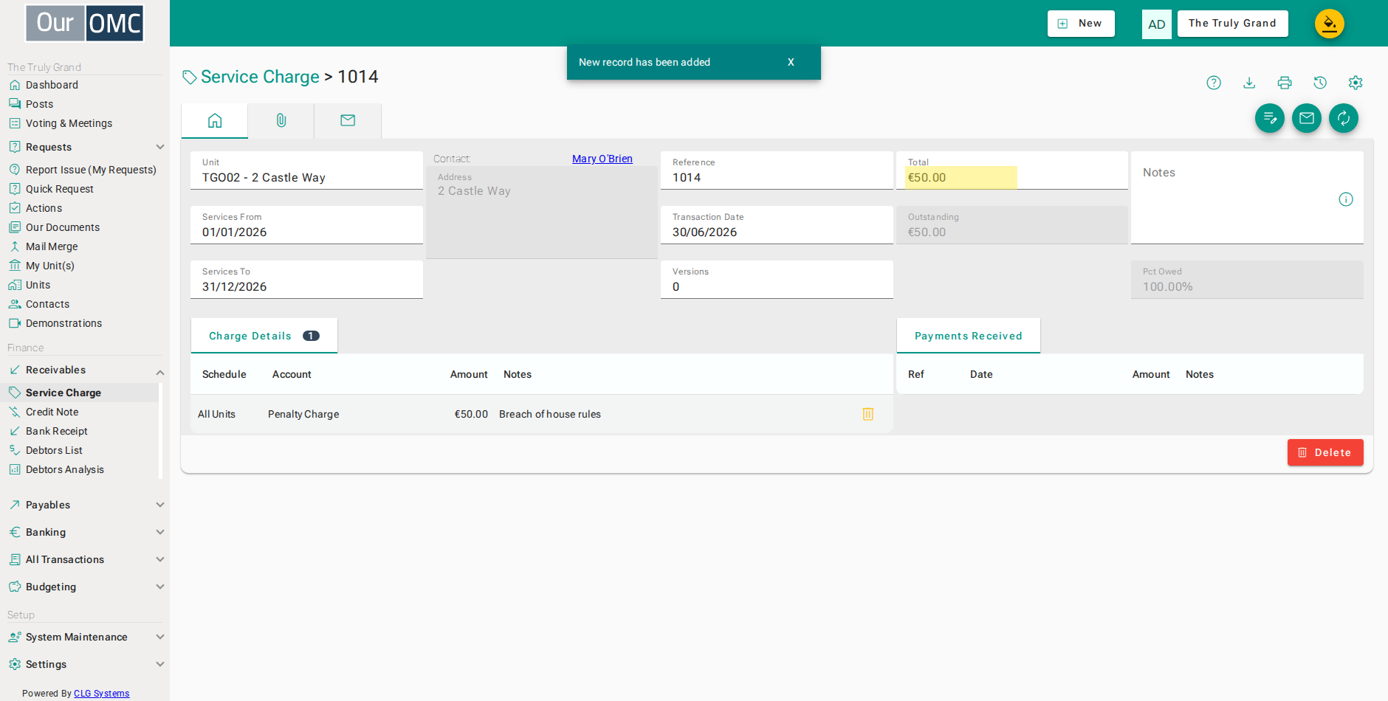
Task: Open Debtors List in sidebar
Action: pos(54,450)
